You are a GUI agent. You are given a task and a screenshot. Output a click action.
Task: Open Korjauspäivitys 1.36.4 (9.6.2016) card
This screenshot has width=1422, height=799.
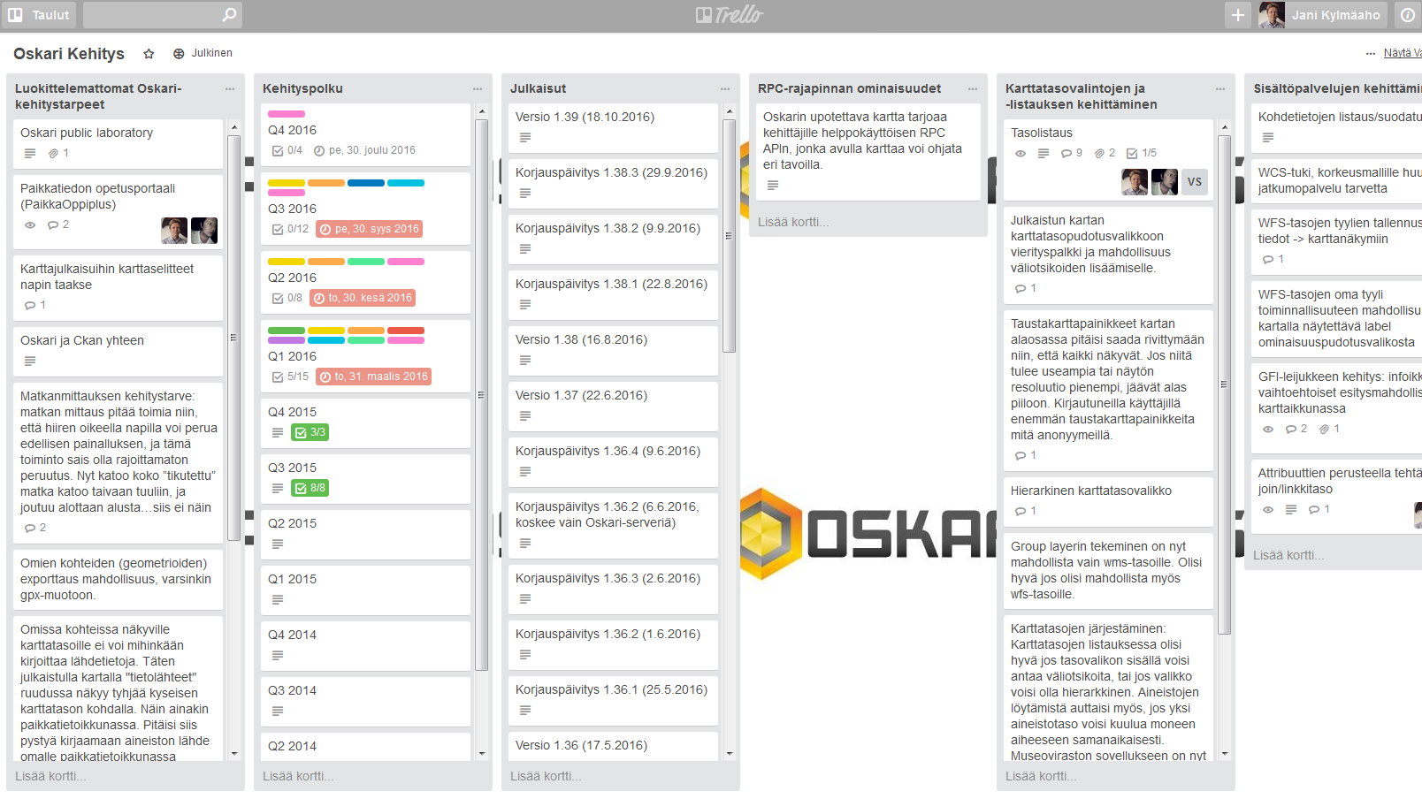[613, 461]
